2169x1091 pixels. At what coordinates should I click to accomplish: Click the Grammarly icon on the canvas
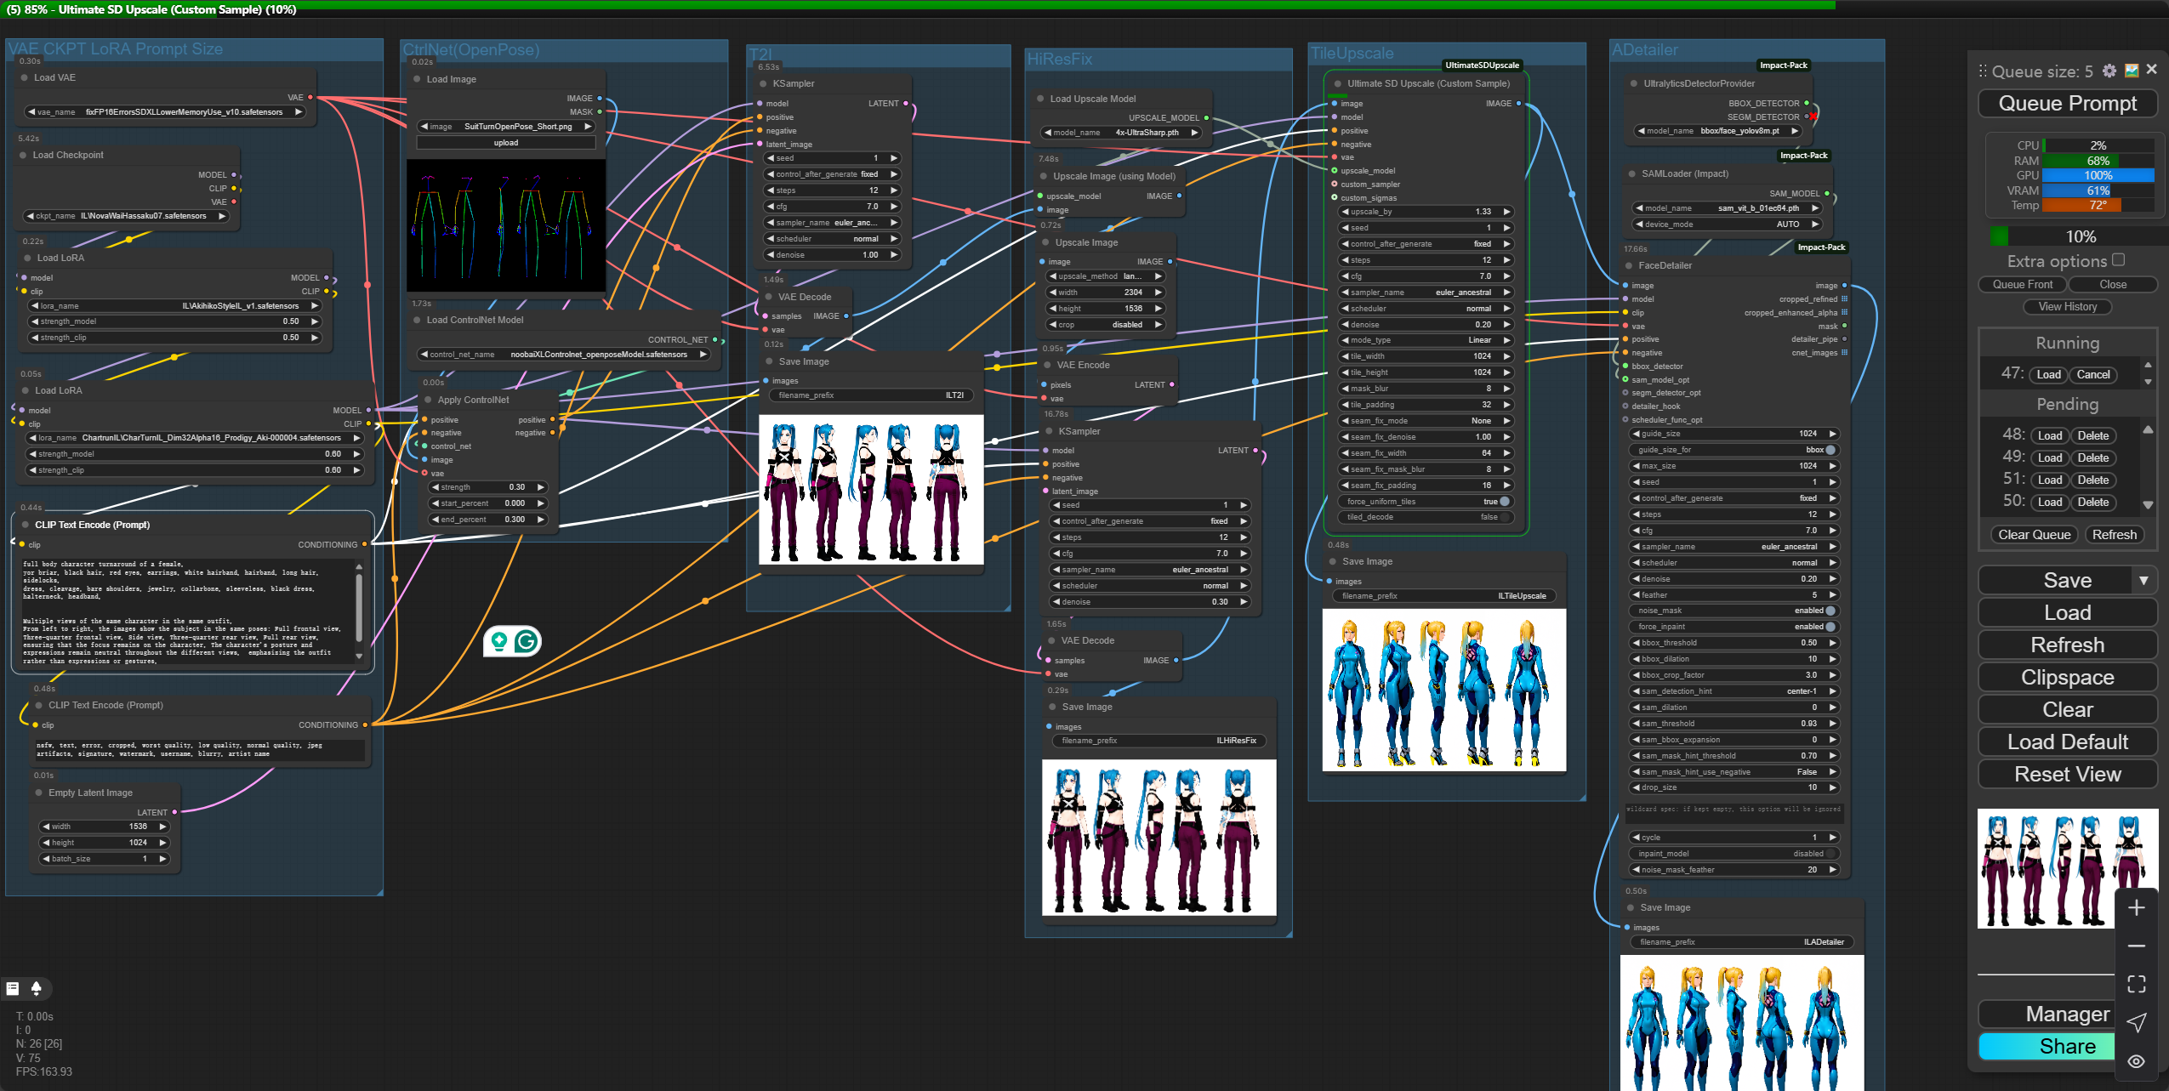(527, 641)
